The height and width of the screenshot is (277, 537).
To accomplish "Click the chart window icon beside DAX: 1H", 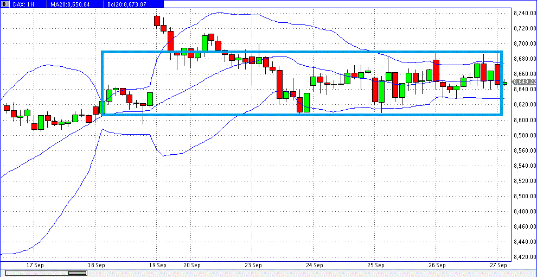I will (x=4, y=4).
